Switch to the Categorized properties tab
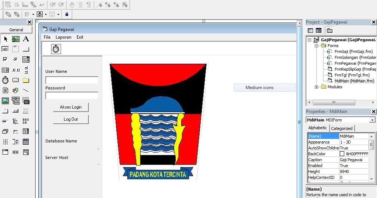377x198 pixels. (x=342, y=128)
